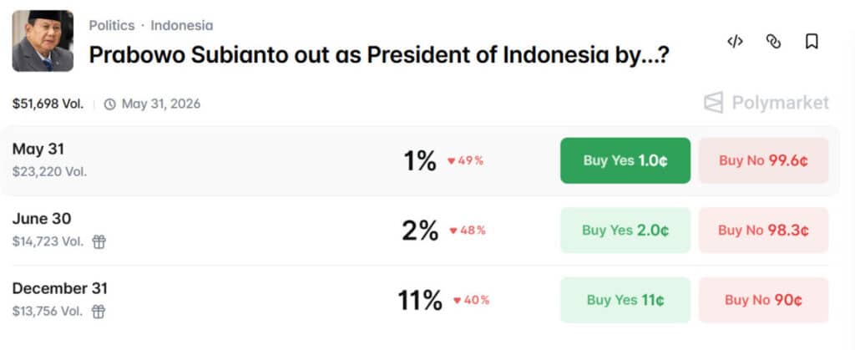Open Prabowo Subianto profile thumbnail

point(43,41)
